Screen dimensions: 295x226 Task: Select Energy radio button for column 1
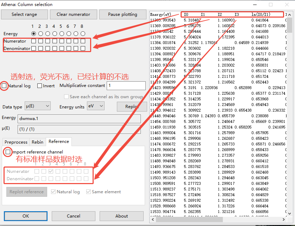click(x=34, y=34)
